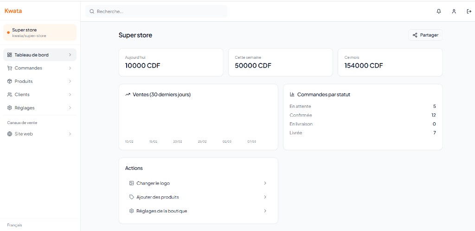Click the notifications bell icon
Viewport: 475px width, 231px height.
439,12
